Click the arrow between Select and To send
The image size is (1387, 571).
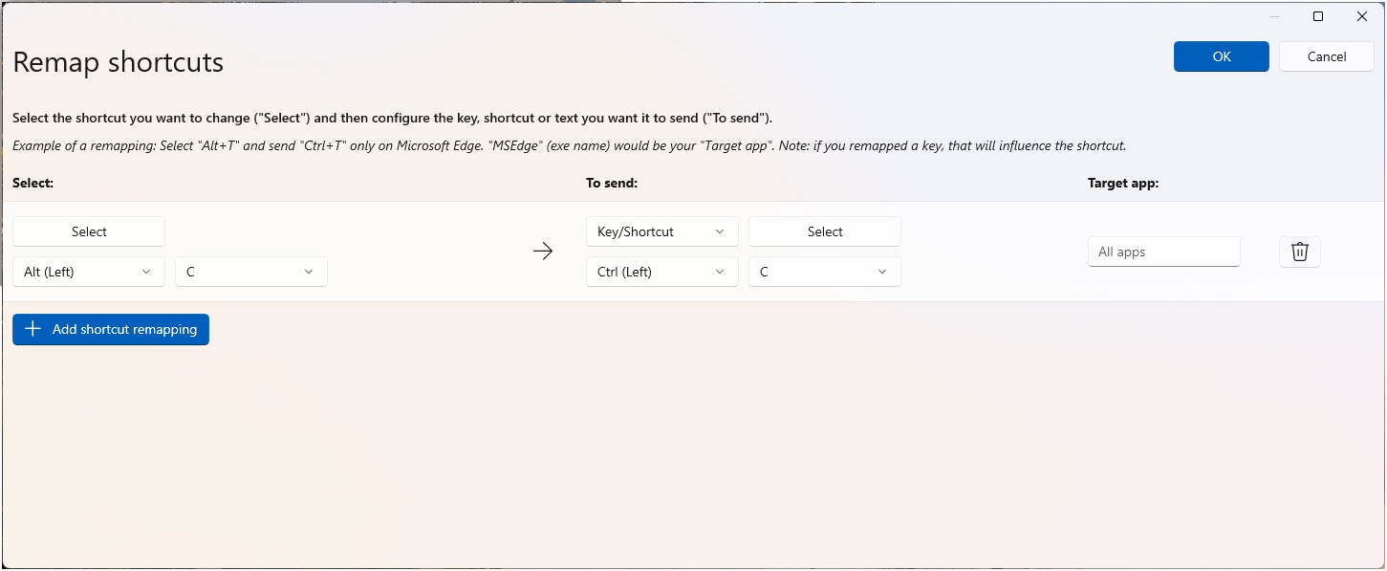542,251
